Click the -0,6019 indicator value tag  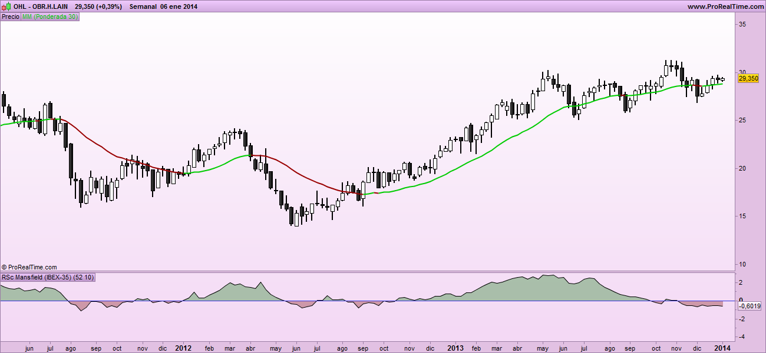point(749,306)
